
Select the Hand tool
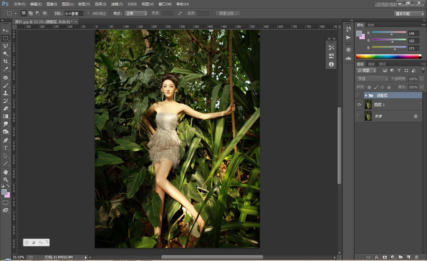(6, 172)
